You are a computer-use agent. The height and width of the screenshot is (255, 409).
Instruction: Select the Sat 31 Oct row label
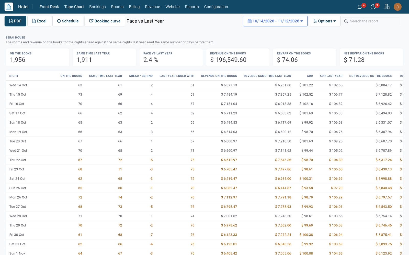pyautogui.click(x=17, y=244)
